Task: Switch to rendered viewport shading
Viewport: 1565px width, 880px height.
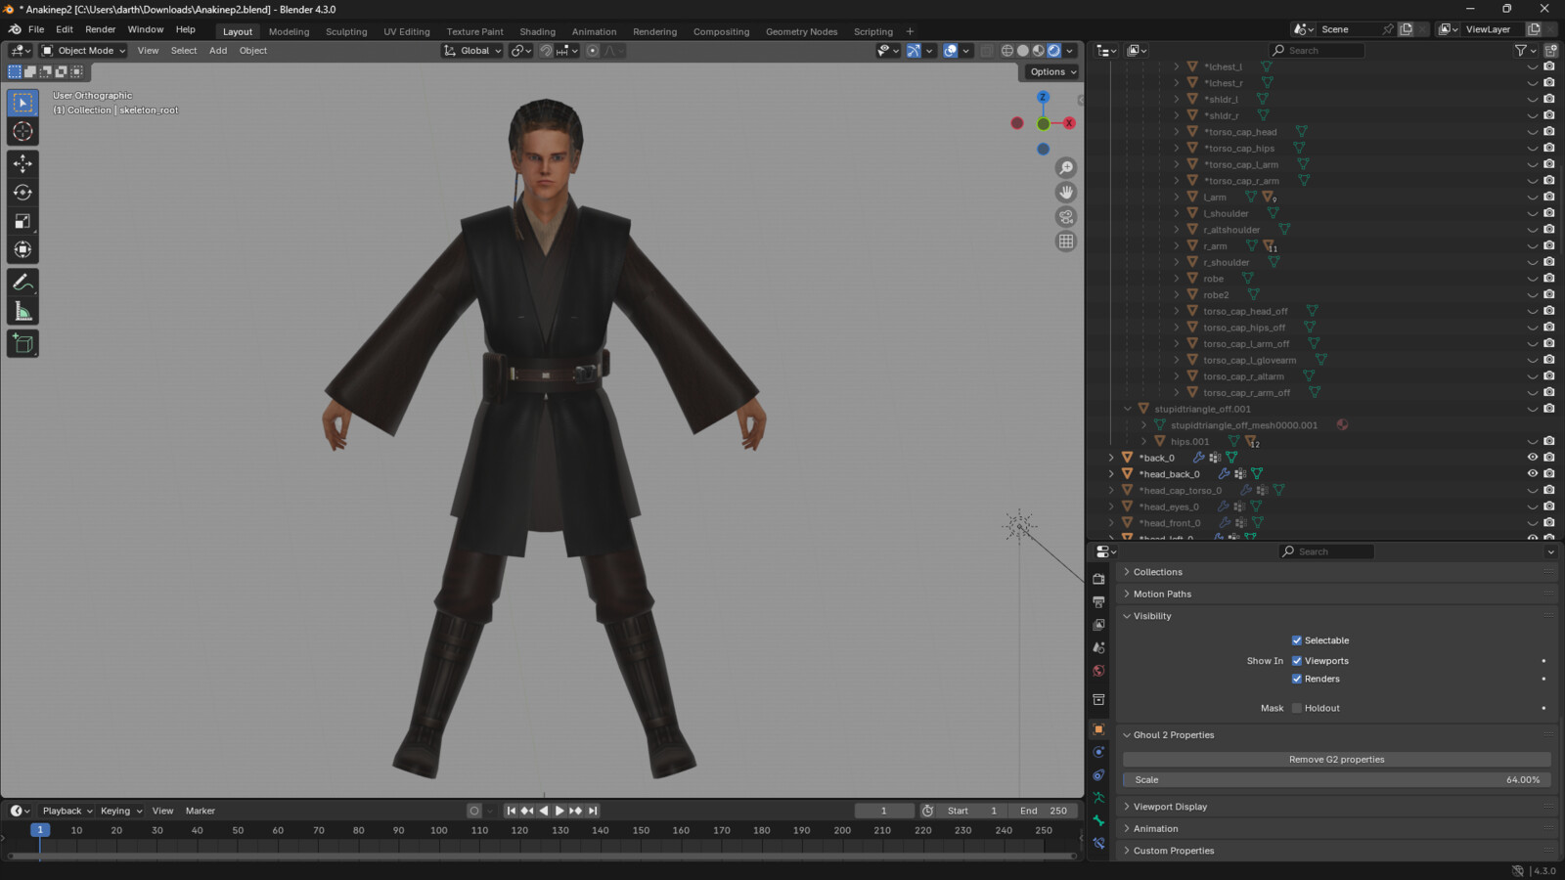Action: (1053, 51)
